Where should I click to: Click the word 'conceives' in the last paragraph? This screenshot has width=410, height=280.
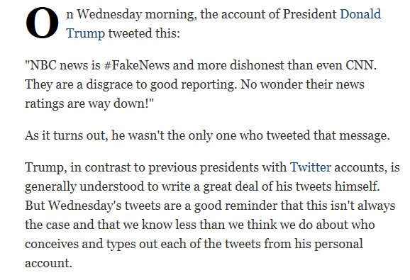click(52, 244)
